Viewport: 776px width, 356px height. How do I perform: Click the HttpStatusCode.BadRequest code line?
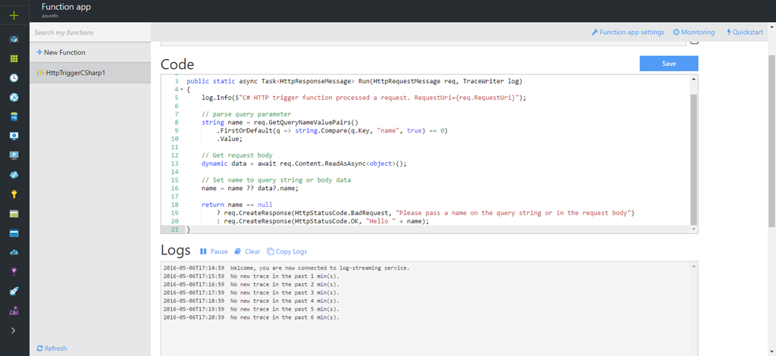[x=426, y=214]
